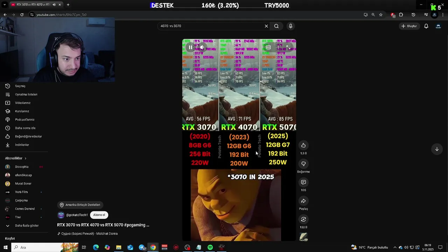Viewport: 448px width, 252px height.
Task: Open the Extensions puzzle icon
Action: (401, 15)
